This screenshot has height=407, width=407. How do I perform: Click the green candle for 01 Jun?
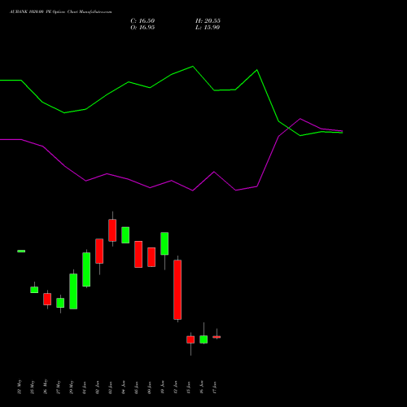pos(86,269)
